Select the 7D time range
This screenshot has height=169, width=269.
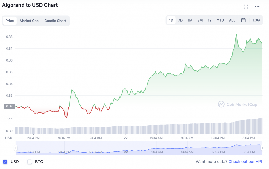point(180,20)
